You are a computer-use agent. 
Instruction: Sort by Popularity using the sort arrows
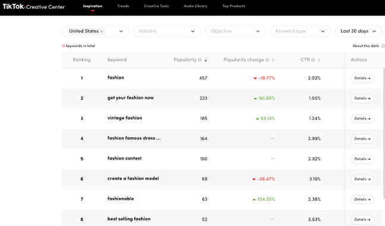coord(206,60)
